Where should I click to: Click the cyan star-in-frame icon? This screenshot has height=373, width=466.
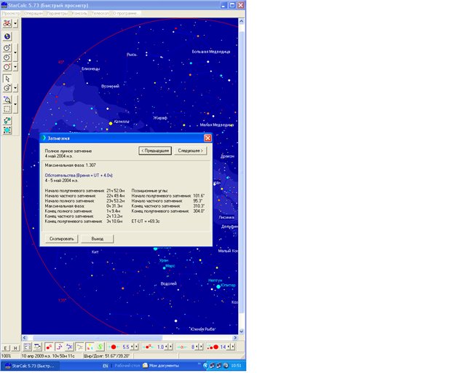pyautogui.click(x=7, y=130)
